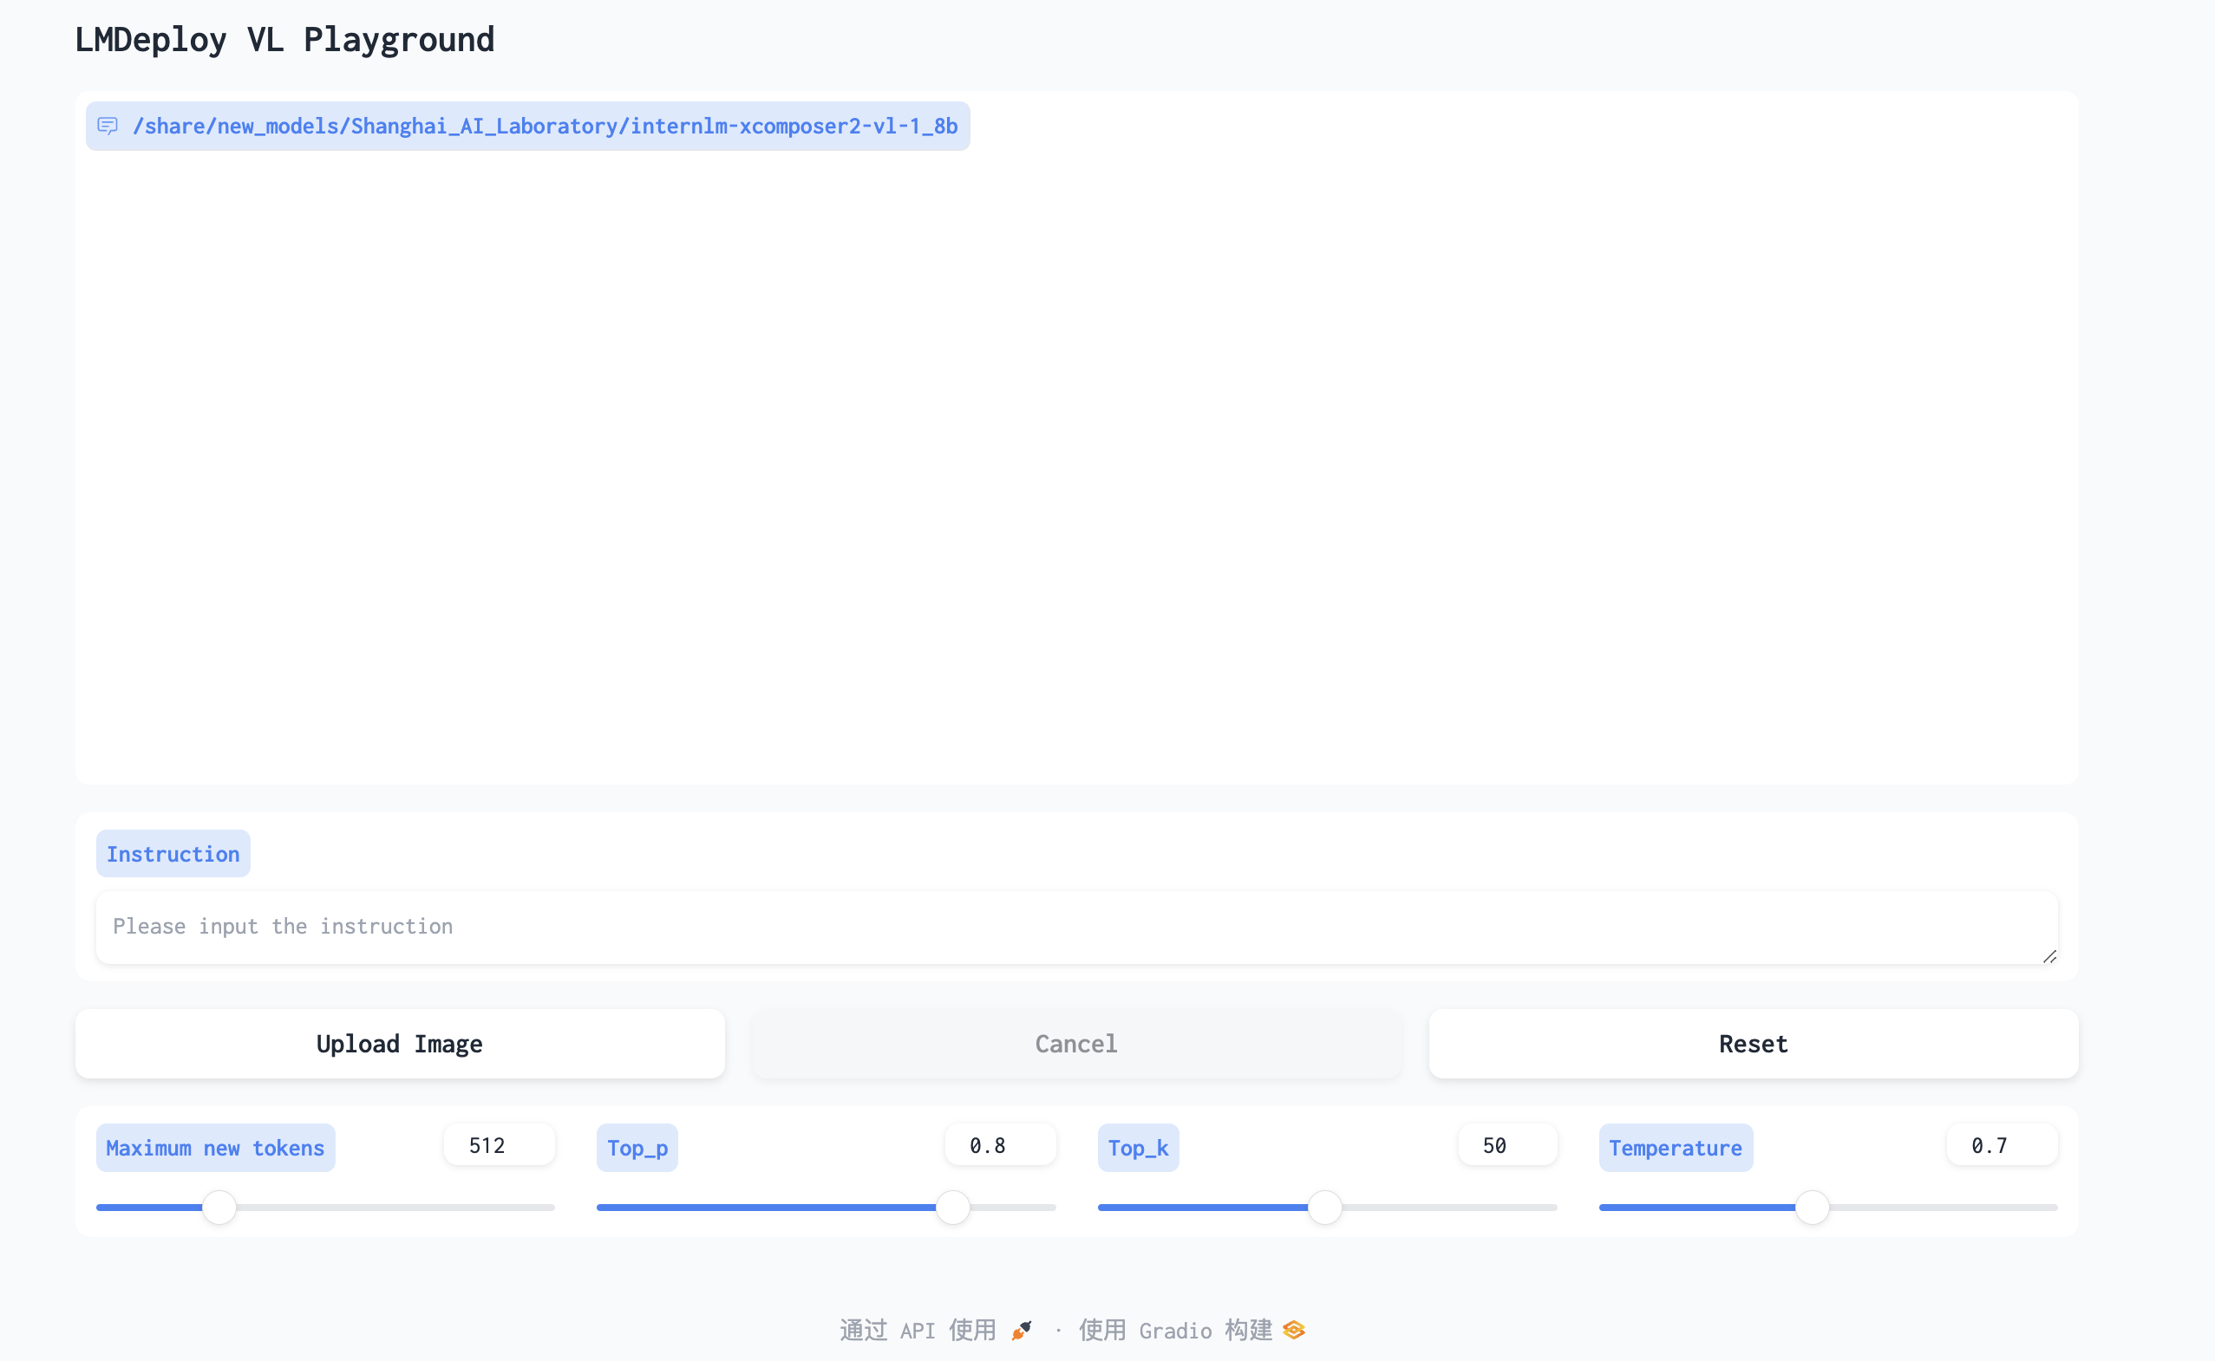Click the Top_k slider handle
This screenshot has height=1361, width=2215.
pos(1324,1207)
